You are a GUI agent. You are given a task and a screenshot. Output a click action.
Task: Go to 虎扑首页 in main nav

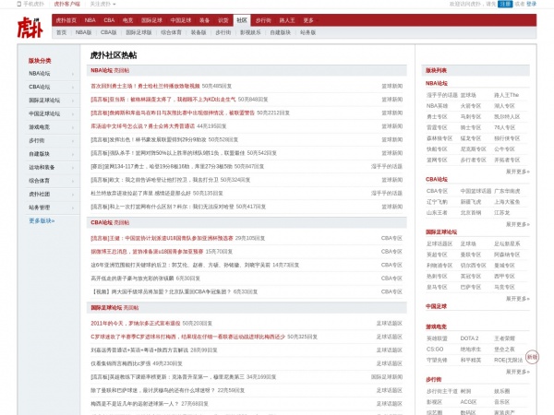pyautogui.click(x=66, y=20)
